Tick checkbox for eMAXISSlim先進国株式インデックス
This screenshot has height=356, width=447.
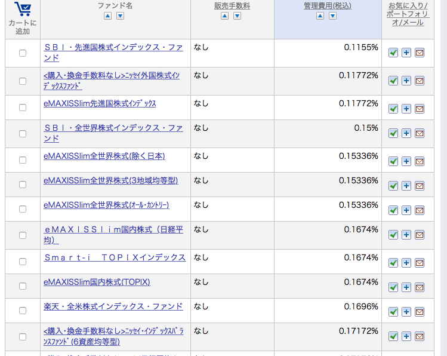pyautogui.click(x=23, y=108)
